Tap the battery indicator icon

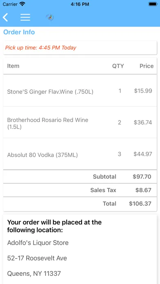pyautogui.click(x=153, y=4)
